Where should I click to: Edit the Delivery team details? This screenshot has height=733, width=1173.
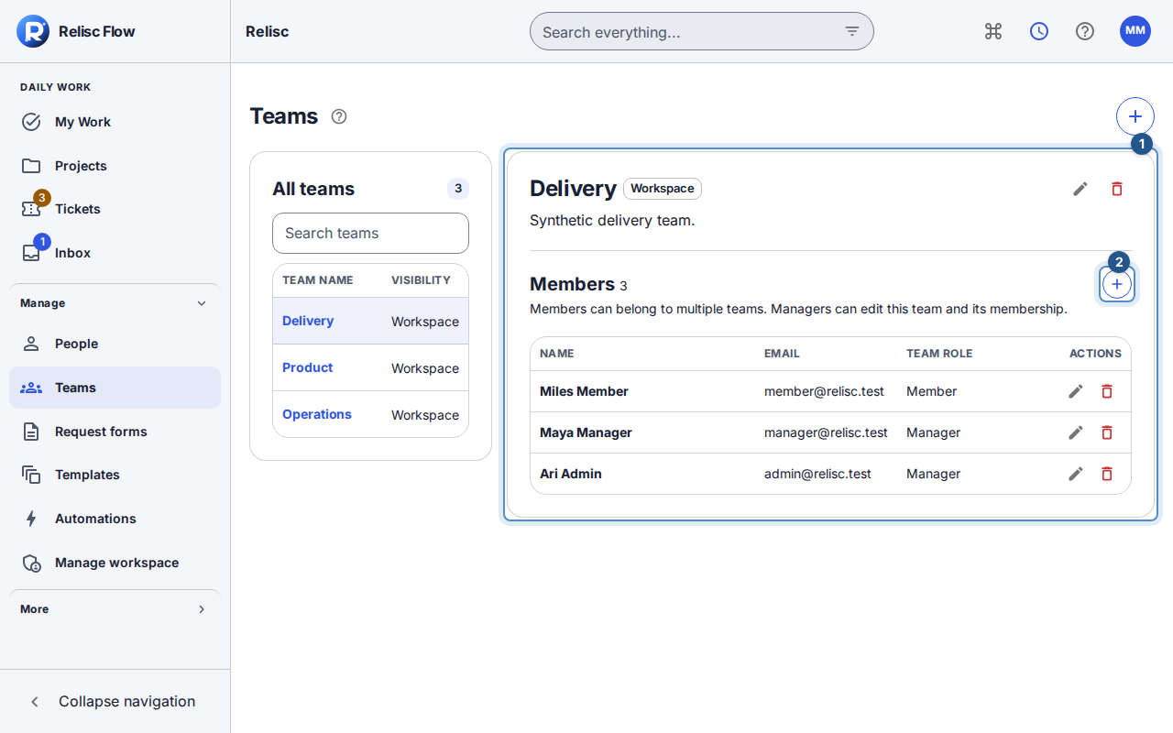[1080, 189]
